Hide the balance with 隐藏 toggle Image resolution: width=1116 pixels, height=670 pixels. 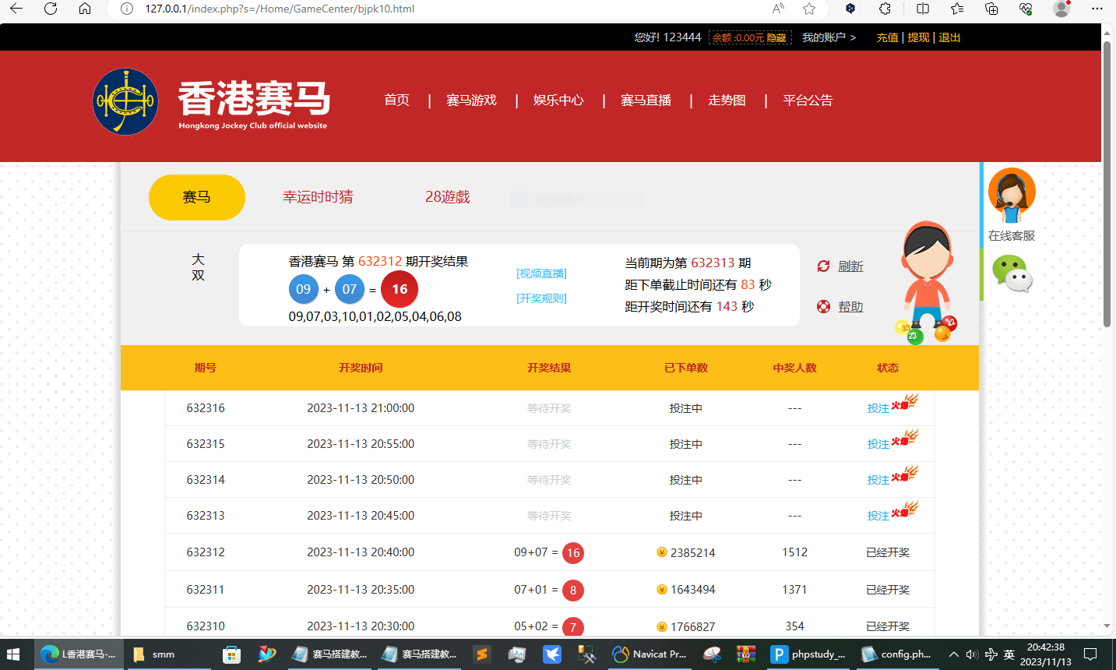[x=776, y=37]
